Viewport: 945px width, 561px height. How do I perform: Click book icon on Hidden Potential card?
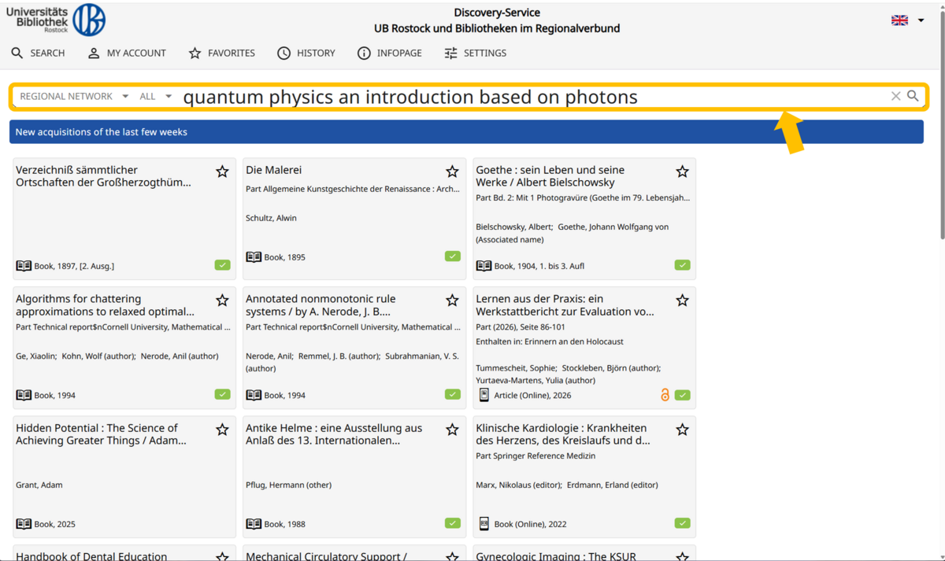(x=24, y=524)
